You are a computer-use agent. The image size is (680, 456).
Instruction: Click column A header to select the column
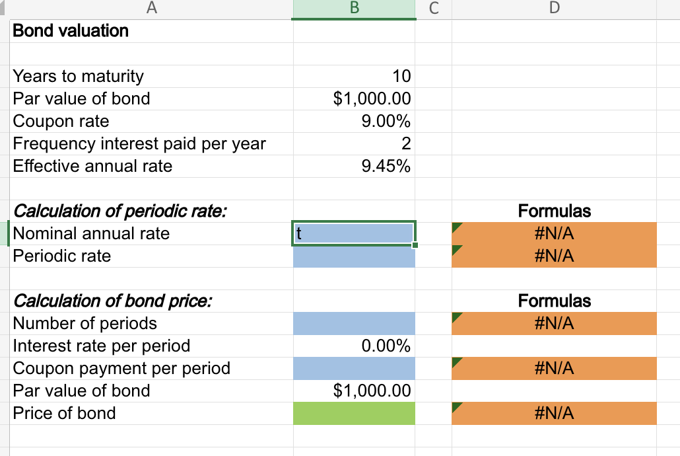(x=152, y=9)
